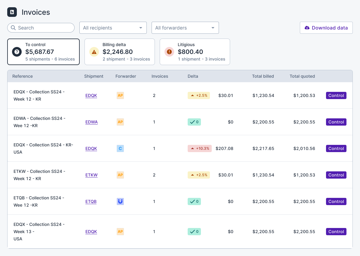
Task: Focus the Search input field
Action: pos(44,28)
